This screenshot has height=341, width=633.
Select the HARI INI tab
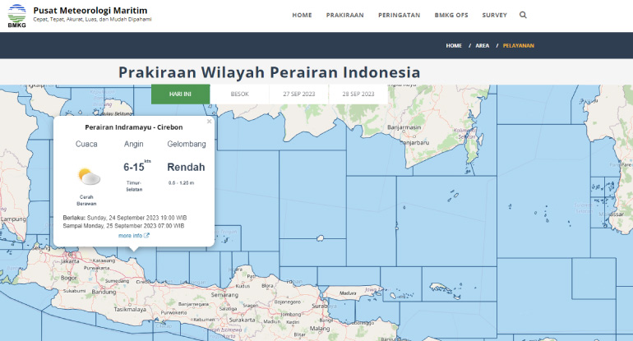coord(180,94)
